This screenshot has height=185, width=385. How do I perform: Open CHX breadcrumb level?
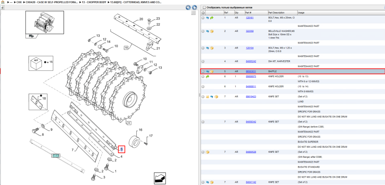pos(19,2)
